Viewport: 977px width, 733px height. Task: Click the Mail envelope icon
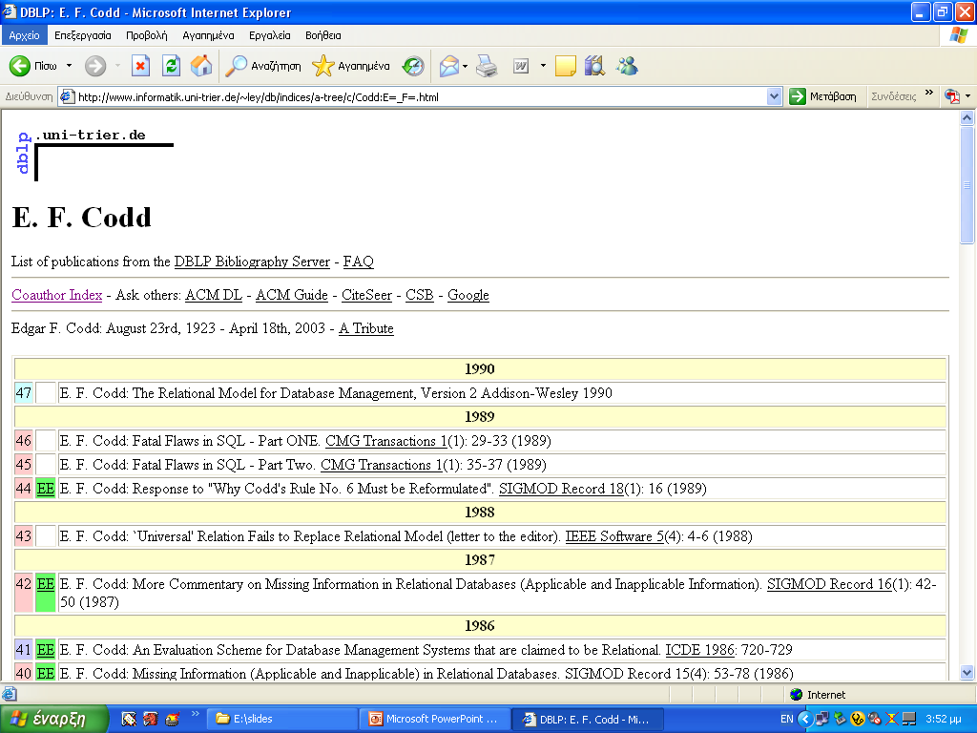point(448,66)
